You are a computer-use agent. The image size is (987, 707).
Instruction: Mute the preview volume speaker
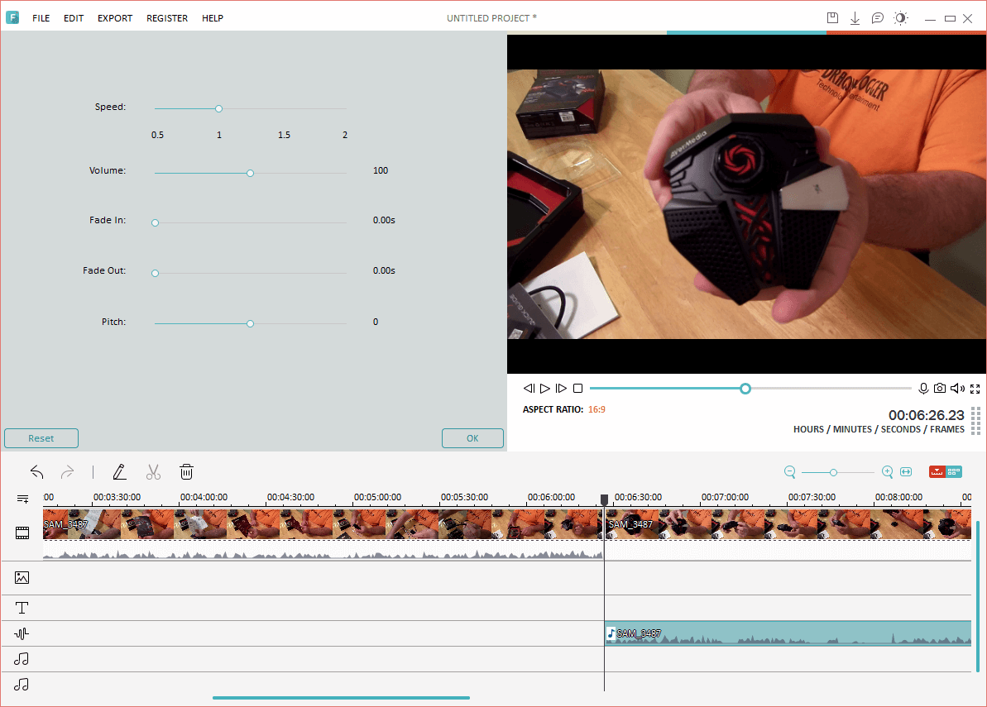(x=957, y=389)
